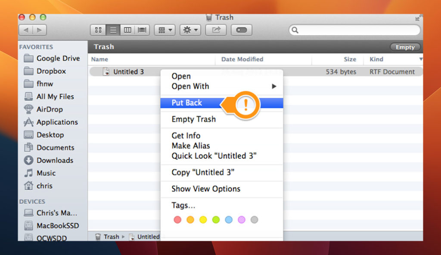Open Applications folder in sidebar
The width and height of the screenshot is (441, 255).
57,122
